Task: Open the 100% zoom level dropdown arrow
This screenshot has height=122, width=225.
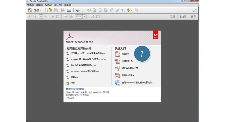Action: coord(84,17)
